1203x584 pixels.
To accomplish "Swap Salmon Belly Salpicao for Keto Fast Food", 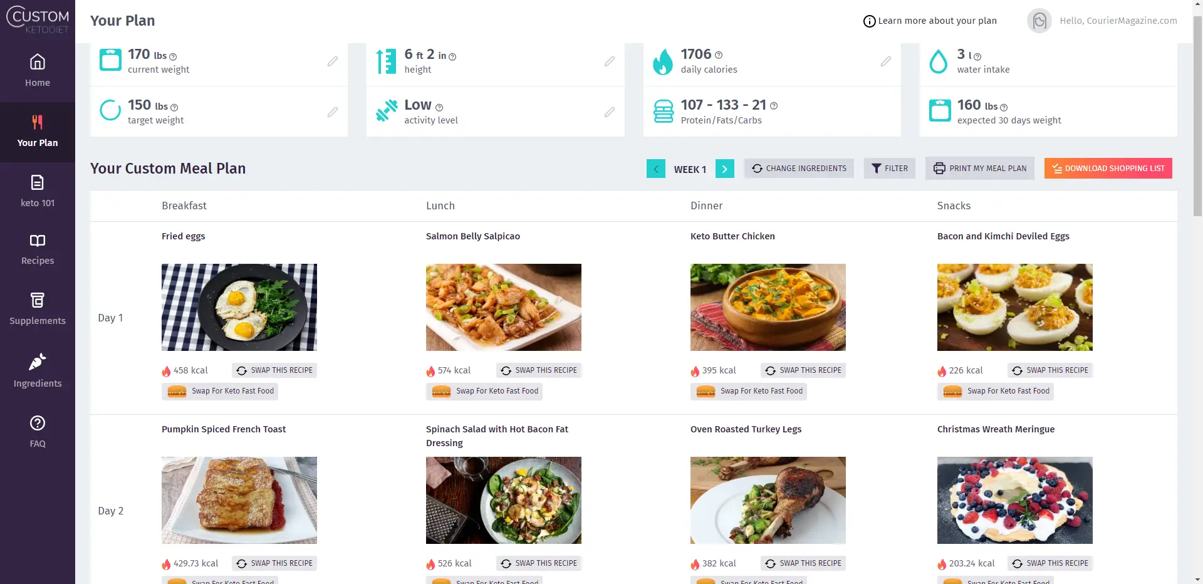I will point(484,391).
